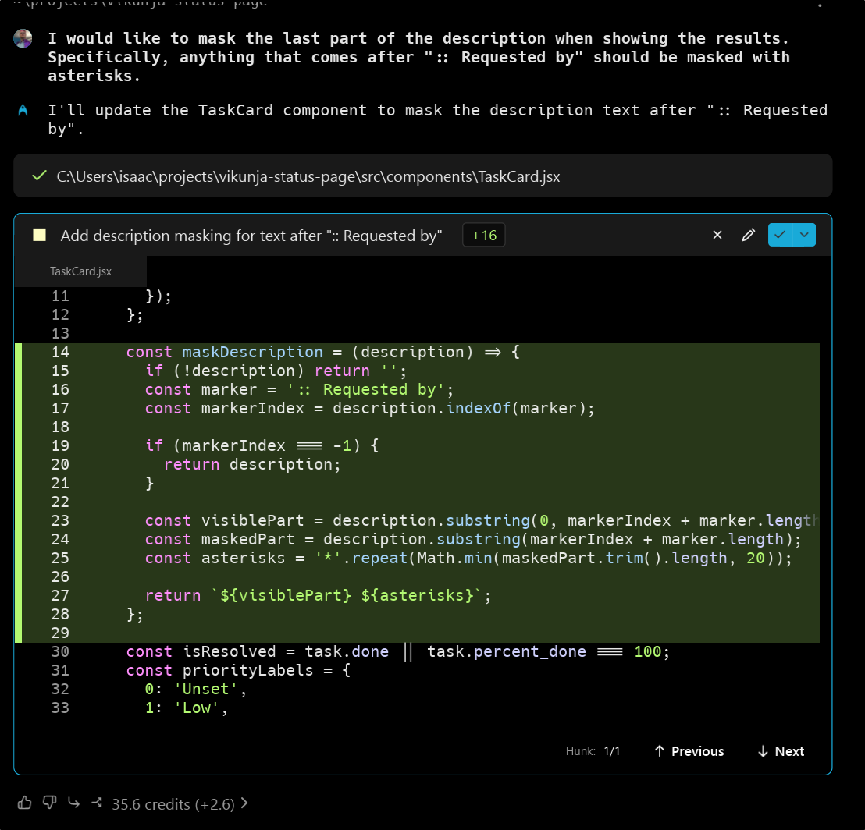The image size is (865, 830).
Task: Open the accept options dropdown arrow
Action: pos(805,235)
